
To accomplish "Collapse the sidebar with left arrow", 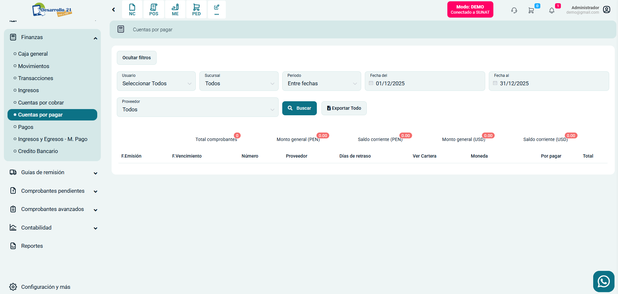I will (114, 10).
